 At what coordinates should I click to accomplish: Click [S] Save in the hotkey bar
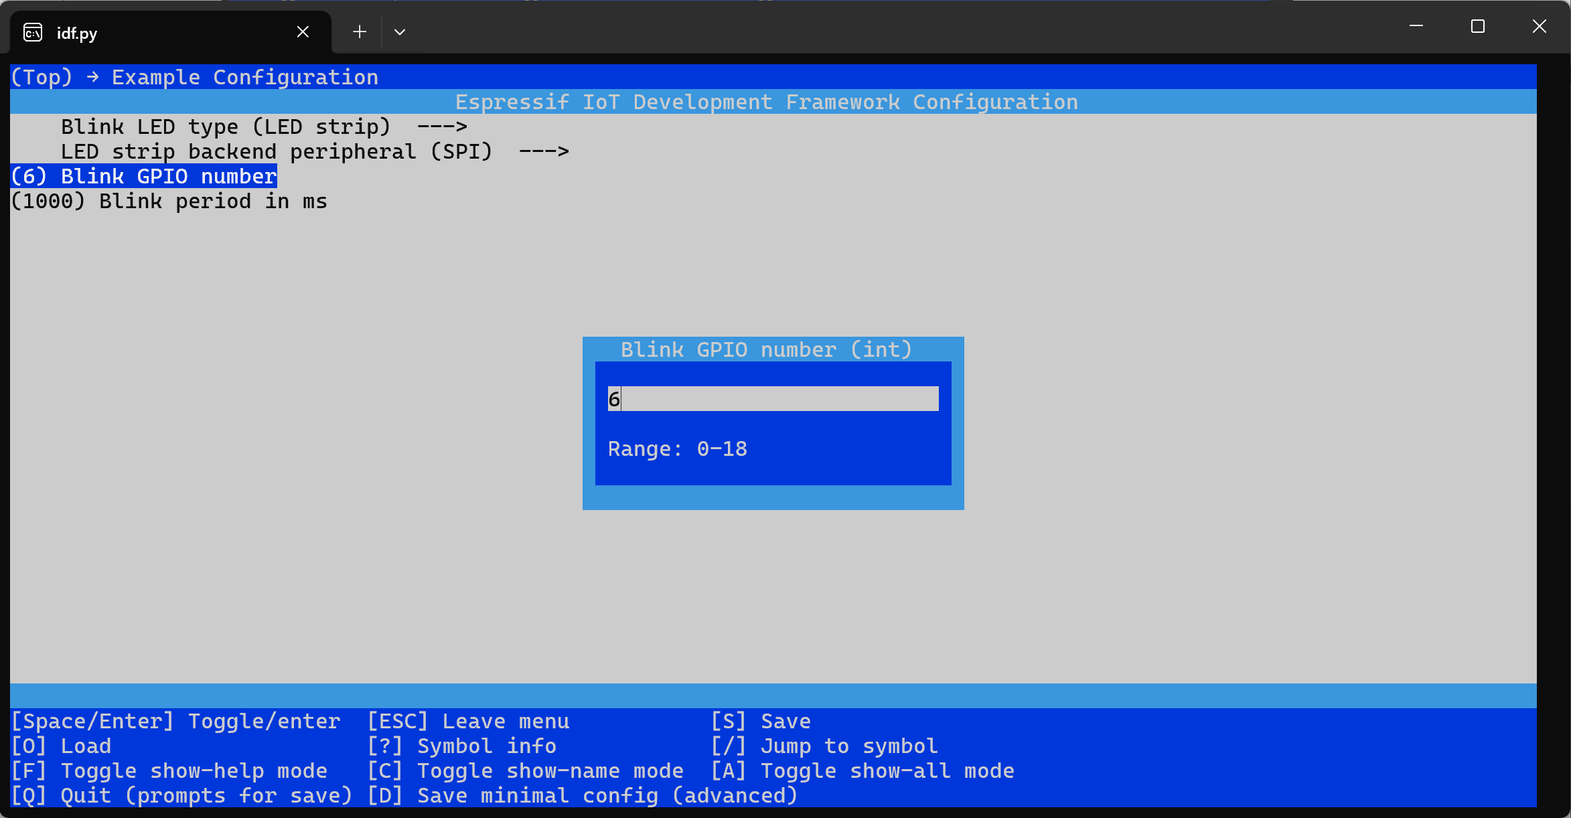(761, 721)
